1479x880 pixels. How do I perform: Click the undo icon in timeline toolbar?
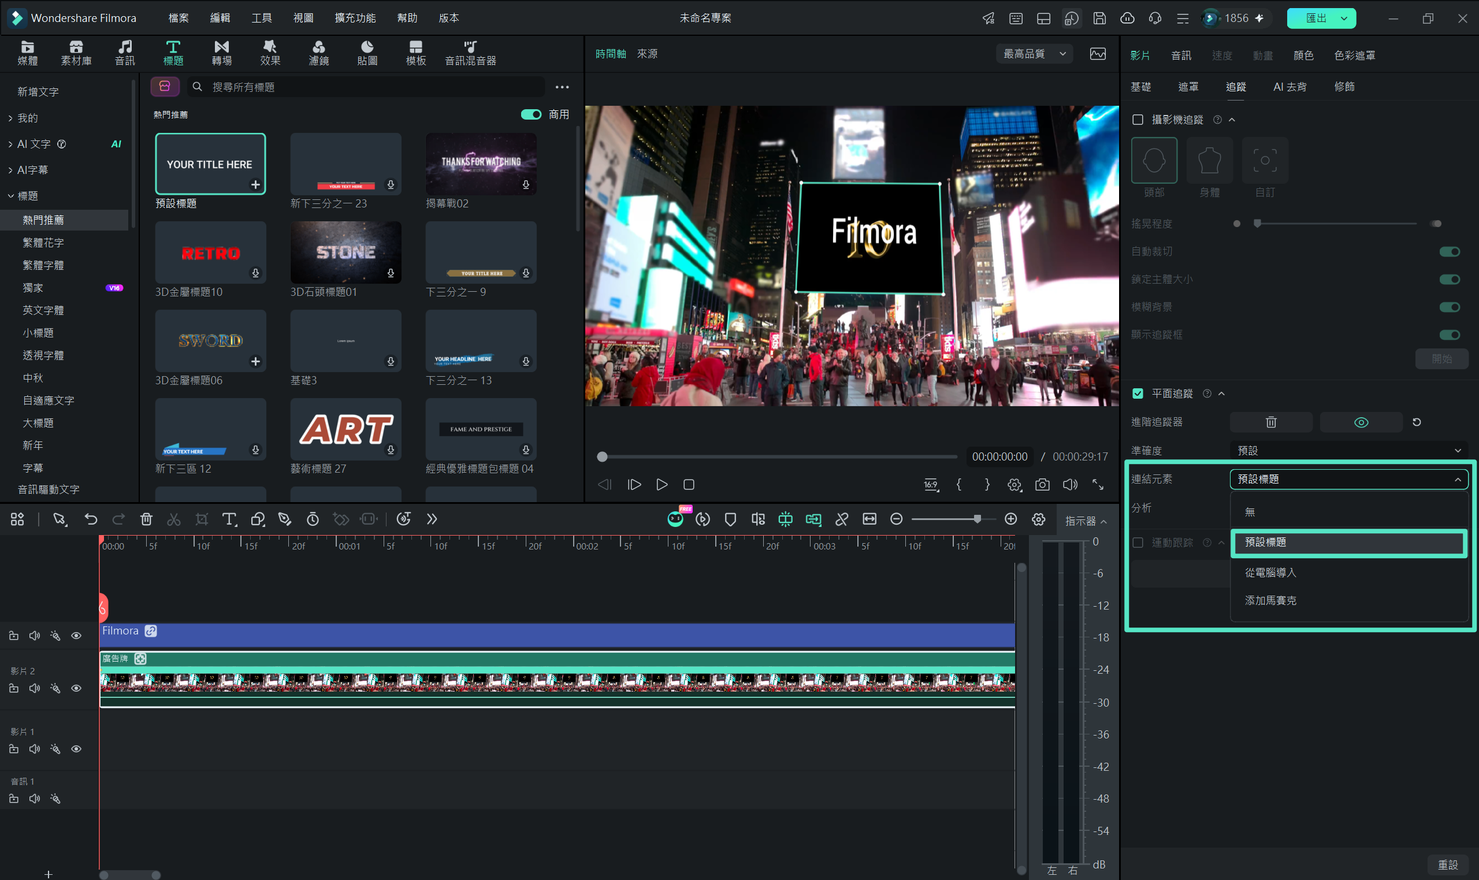91,519
